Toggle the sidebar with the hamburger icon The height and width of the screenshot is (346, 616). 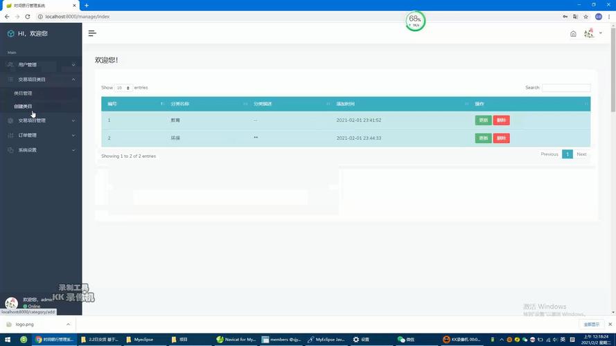tap(92, 33)
